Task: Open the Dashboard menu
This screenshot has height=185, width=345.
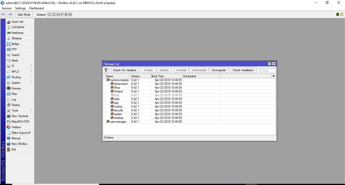Action: pyautogui.click(x=36, y=8)
